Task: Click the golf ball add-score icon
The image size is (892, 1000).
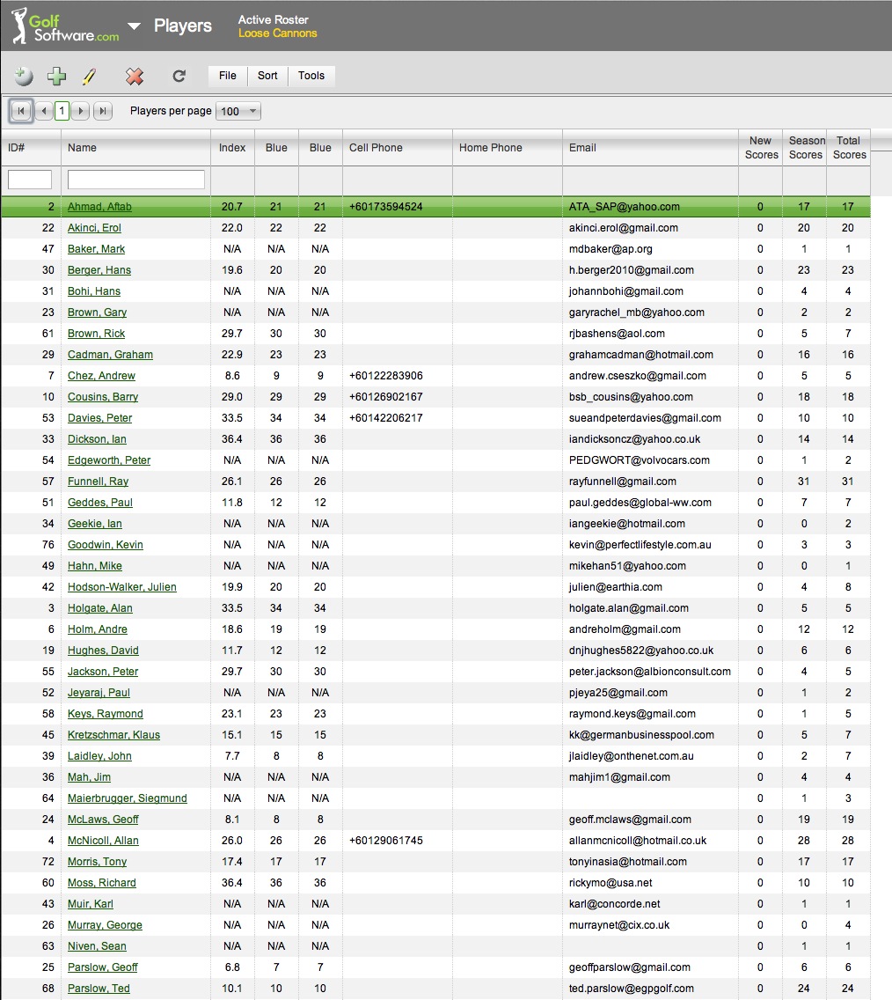Action: pos(24,77)
